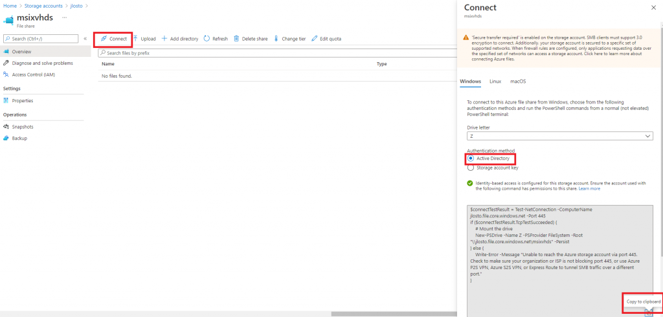Image resolution: width=663 pixels, height=317 pixels.
Task: Click the Backup cloud icon
Action: click(x=6, y=138)
